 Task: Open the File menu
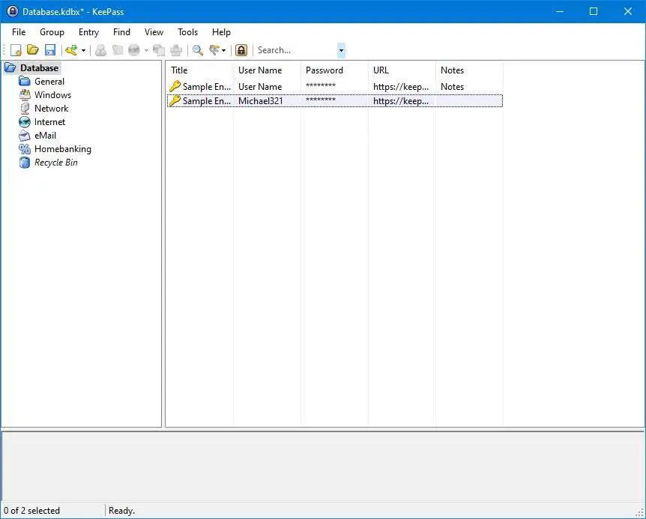tap(19, 32)
